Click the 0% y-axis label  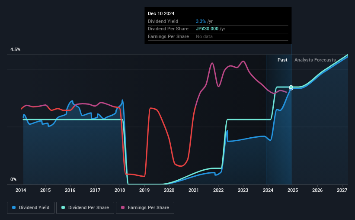13,179
